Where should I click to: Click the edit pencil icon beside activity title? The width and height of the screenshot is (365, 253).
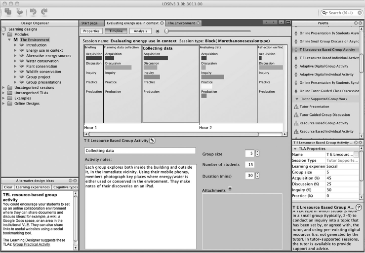152,141
